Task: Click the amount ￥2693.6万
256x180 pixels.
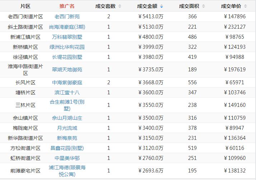Action: point(151,171)
